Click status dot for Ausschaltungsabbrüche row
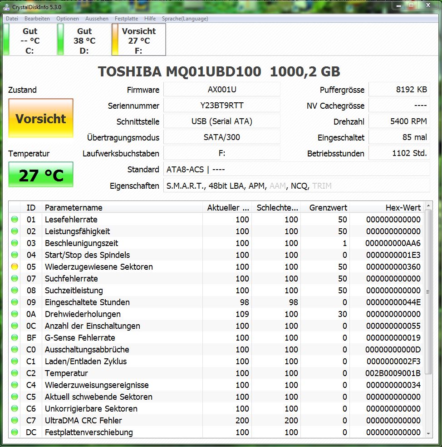The height and width of the screenshot is (447, 442). coord(15,349)
